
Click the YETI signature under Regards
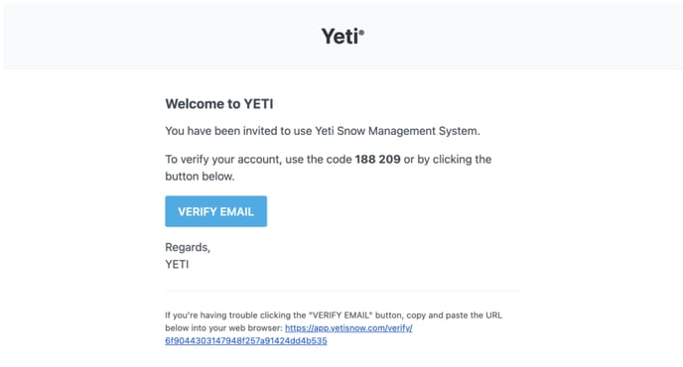click(x=177, y=264)
